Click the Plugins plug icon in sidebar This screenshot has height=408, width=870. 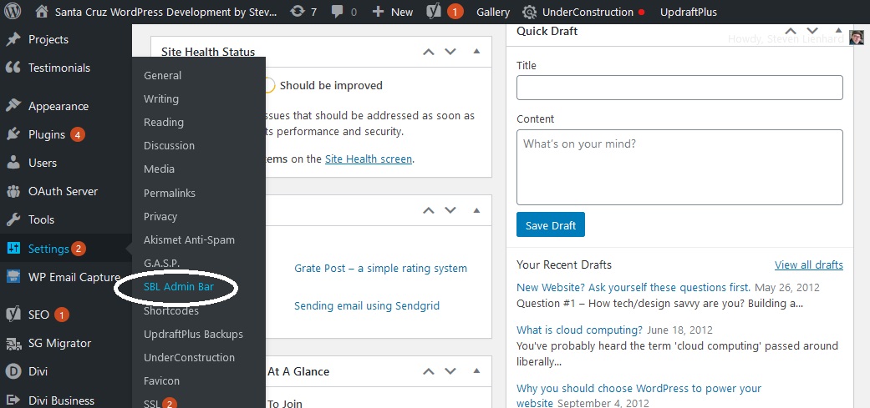coord(13,134)
